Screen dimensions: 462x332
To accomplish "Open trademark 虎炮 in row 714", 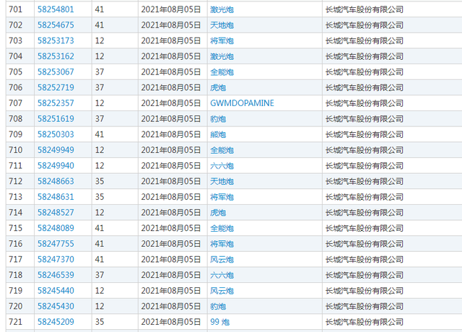I will [218, 212].
